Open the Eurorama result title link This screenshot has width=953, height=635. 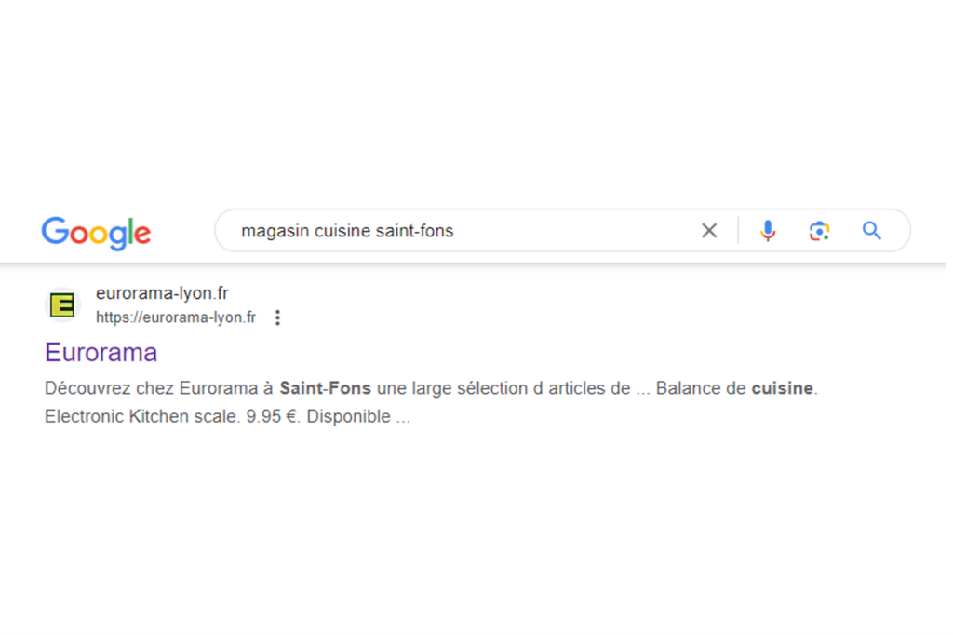click(101, 352)
